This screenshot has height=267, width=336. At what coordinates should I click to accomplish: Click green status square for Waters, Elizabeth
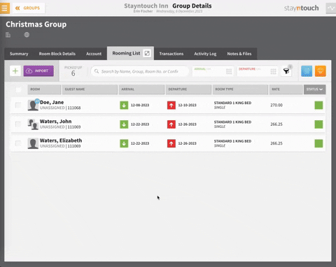click(x=318, y=143)
